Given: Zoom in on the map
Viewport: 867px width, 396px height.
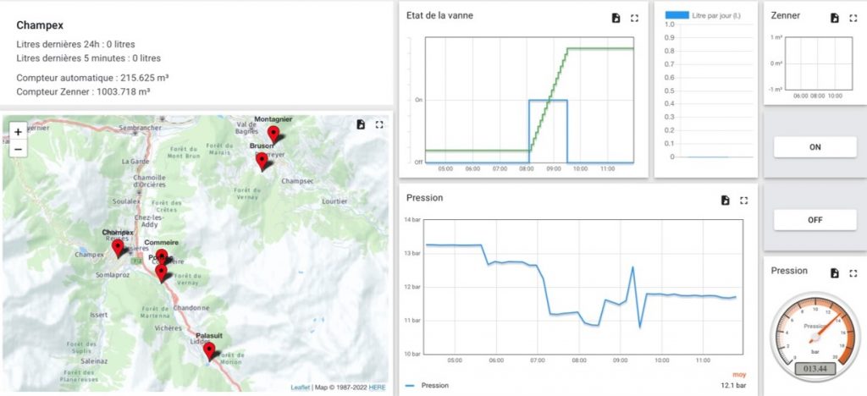Looking at the screenshot, I should 19,132.
